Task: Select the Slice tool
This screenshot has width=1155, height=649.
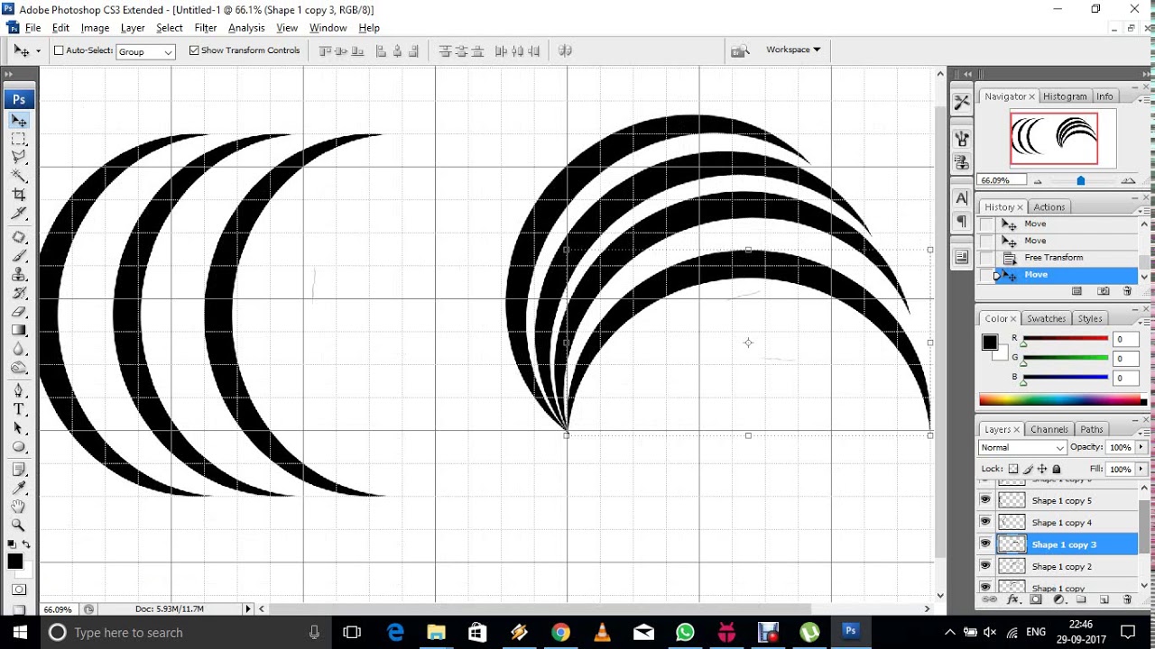Action: click(x=19, y=214)
